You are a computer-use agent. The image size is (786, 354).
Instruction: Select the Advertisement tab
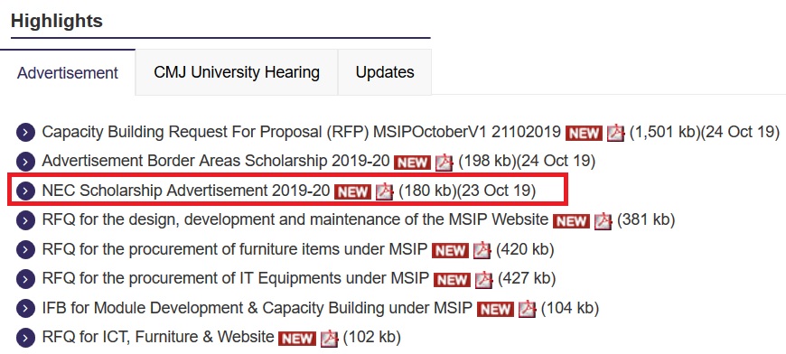[68, 72]
